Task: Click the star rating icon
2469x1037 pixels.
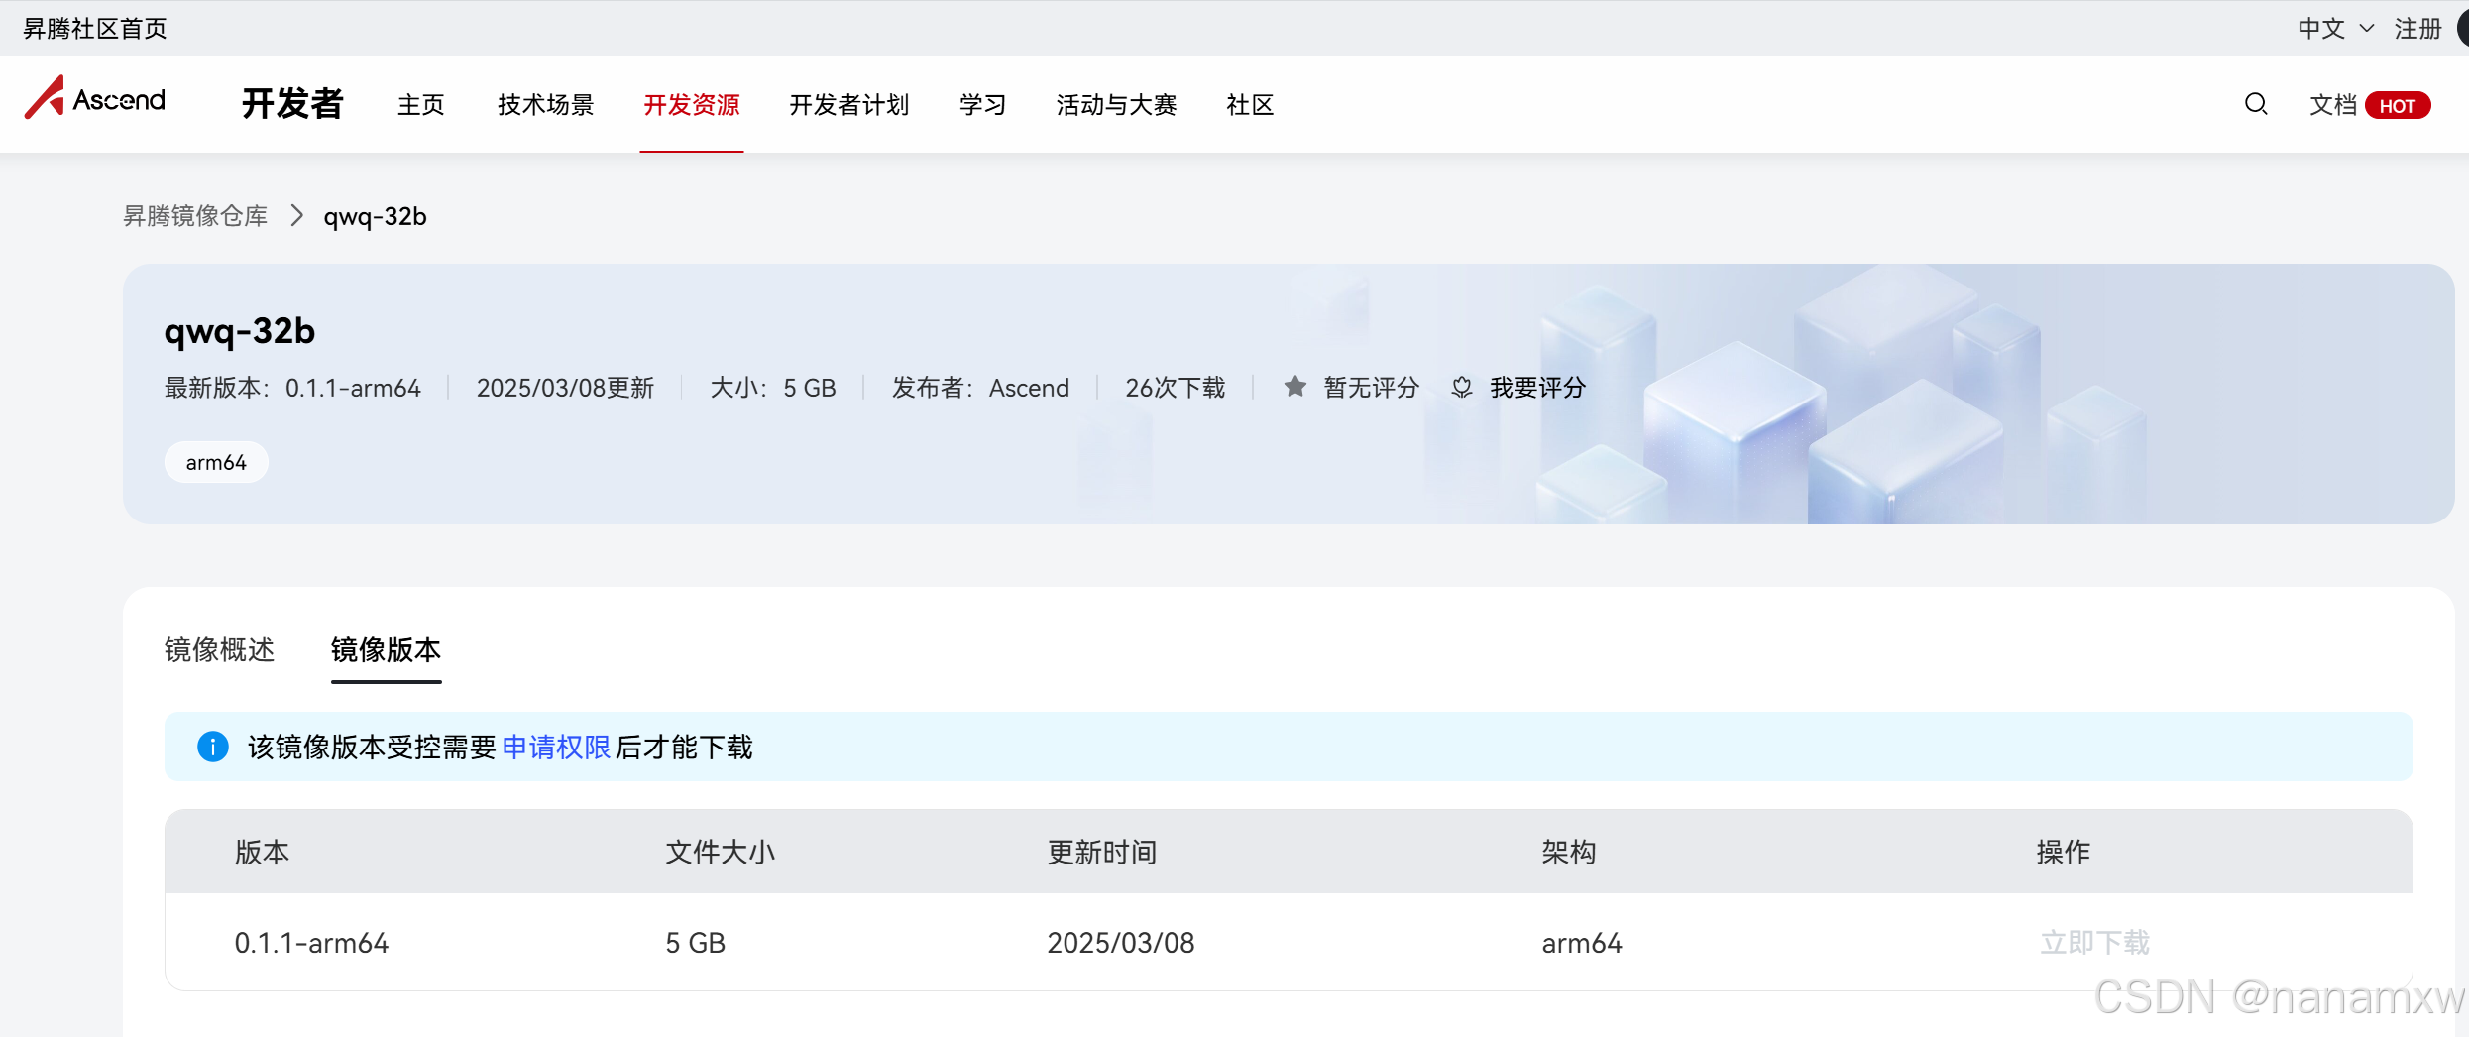Action: coord(1294,387)
